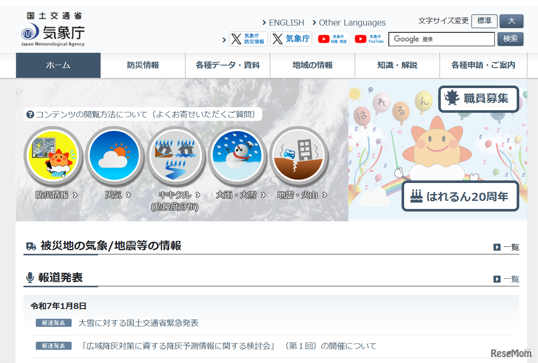The height and width of the screenshot is (363, 538).
Task: Click the はれるん20周年 anniversary banner
Action: pyautogui.click(x=460, y=196)
